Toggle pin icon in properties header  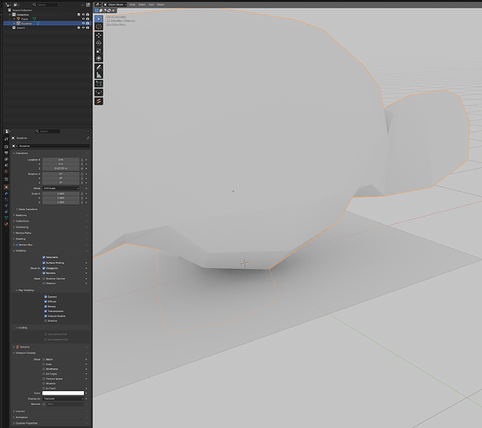87,138
